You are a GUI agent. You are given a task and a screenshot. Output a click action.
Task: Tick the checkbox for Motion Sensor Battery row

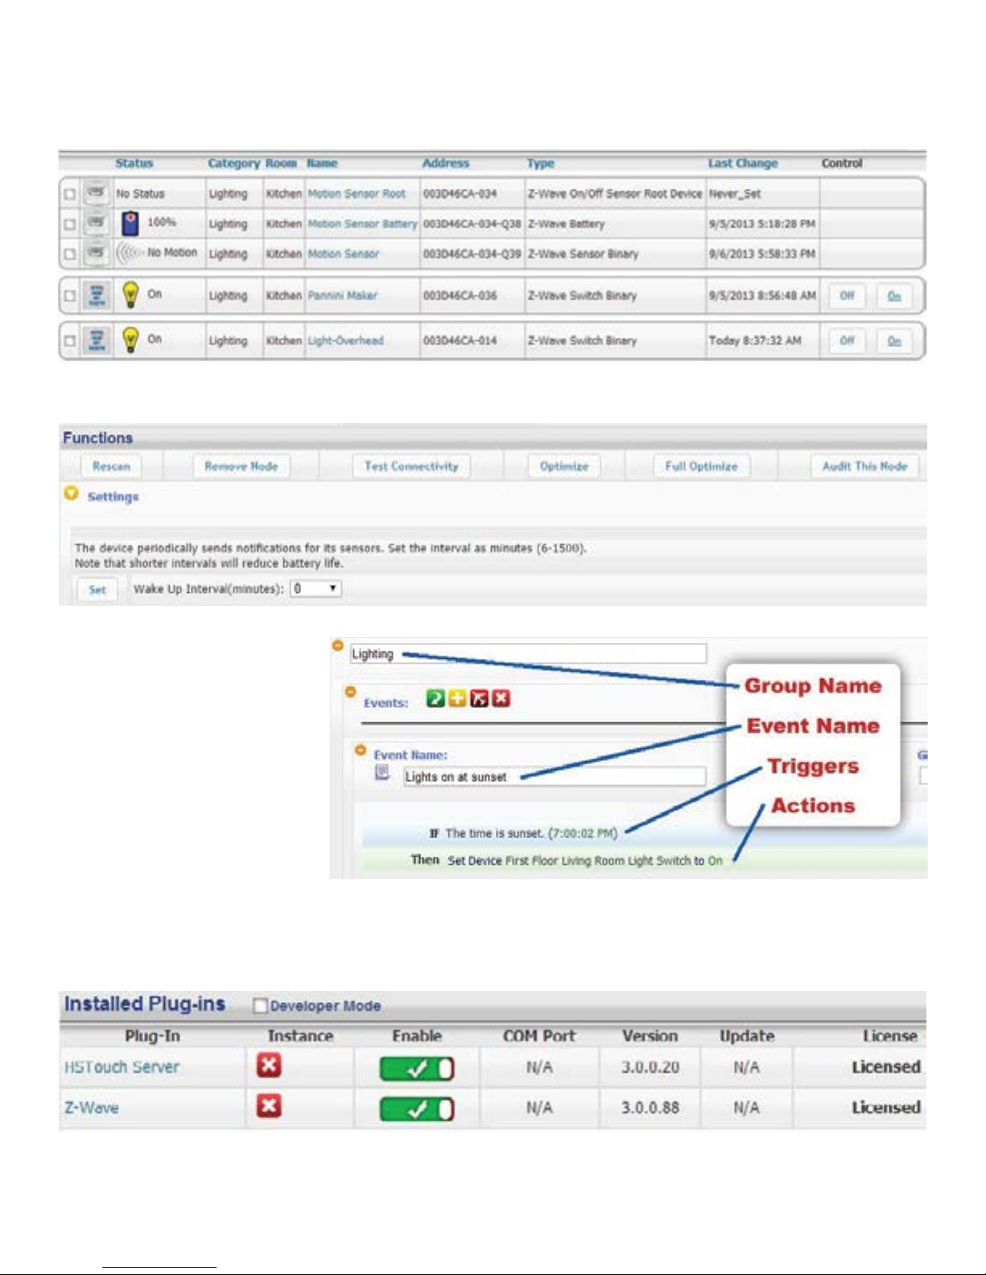(70, 224)
